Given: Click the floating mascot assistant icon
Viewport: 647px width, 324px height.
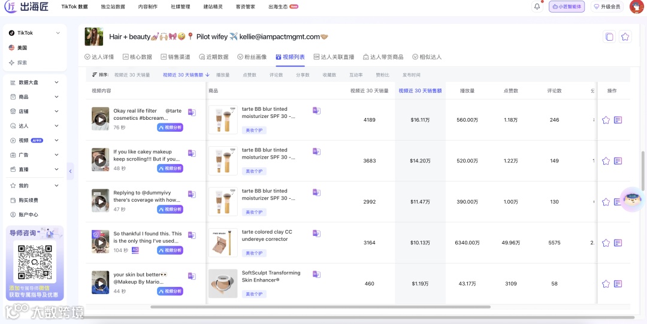Looking at the screenshot, I should pyautogui.click(x=633, y=200).
